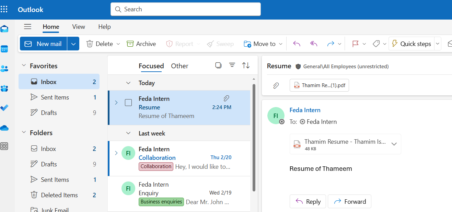The image size is (452, 212).
Task: Open More apps grid icon
Action: click(x=4, y=146)
